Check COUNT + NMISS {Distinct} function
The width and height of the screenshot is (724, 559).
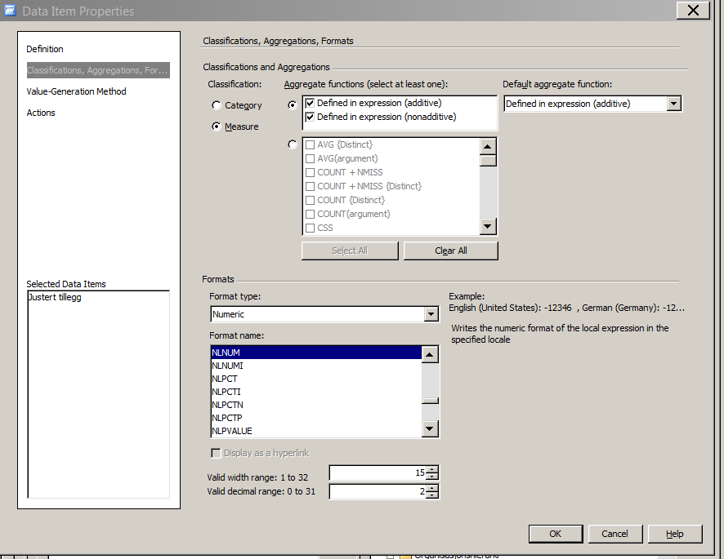pyautogui.click(x=310, y=186)
